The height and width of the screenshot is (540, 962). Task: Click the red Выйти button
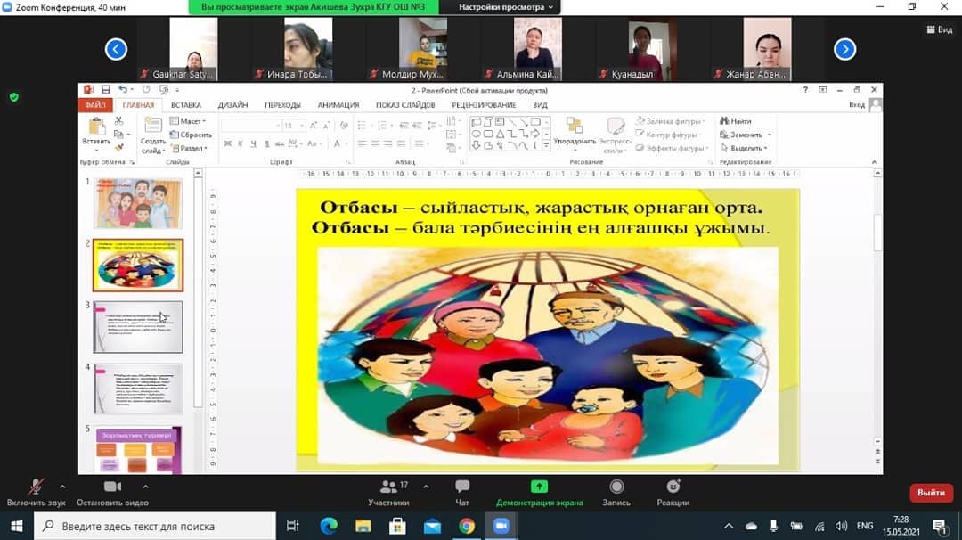click(x=931, y=493)
